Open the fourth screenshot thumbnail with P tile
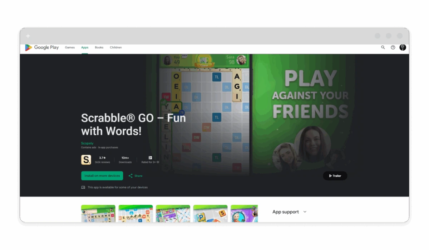This screenshot has width=429, height=250. click(x=210, y=214)
